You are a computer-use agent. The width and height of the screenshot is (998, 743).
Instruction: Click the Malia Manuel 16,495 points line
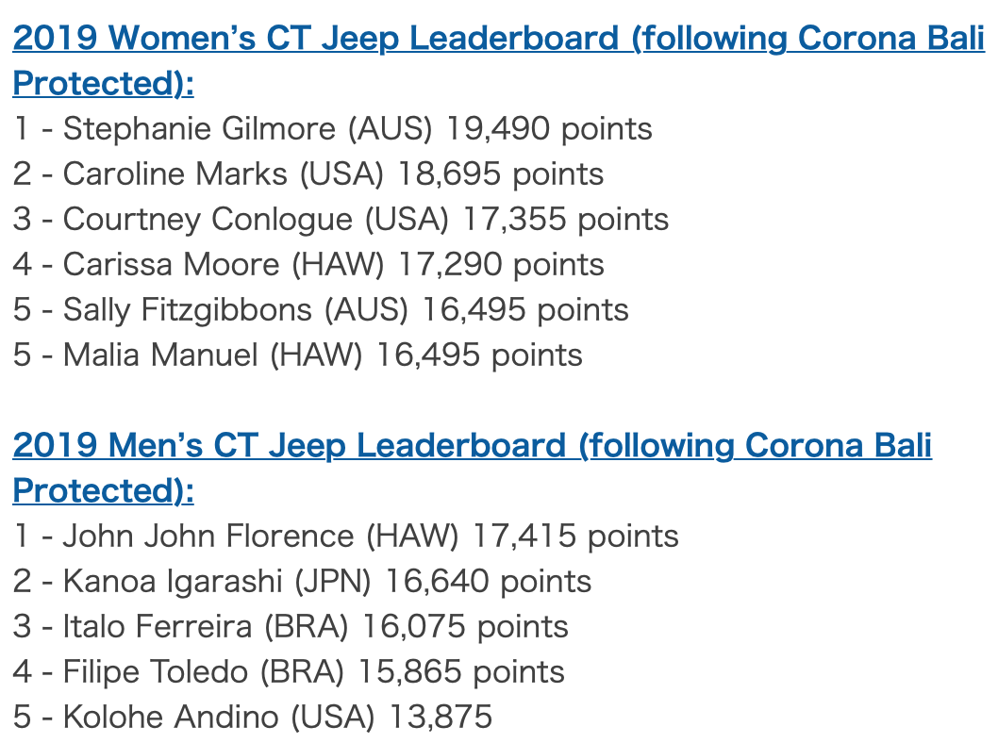point(297,355)
